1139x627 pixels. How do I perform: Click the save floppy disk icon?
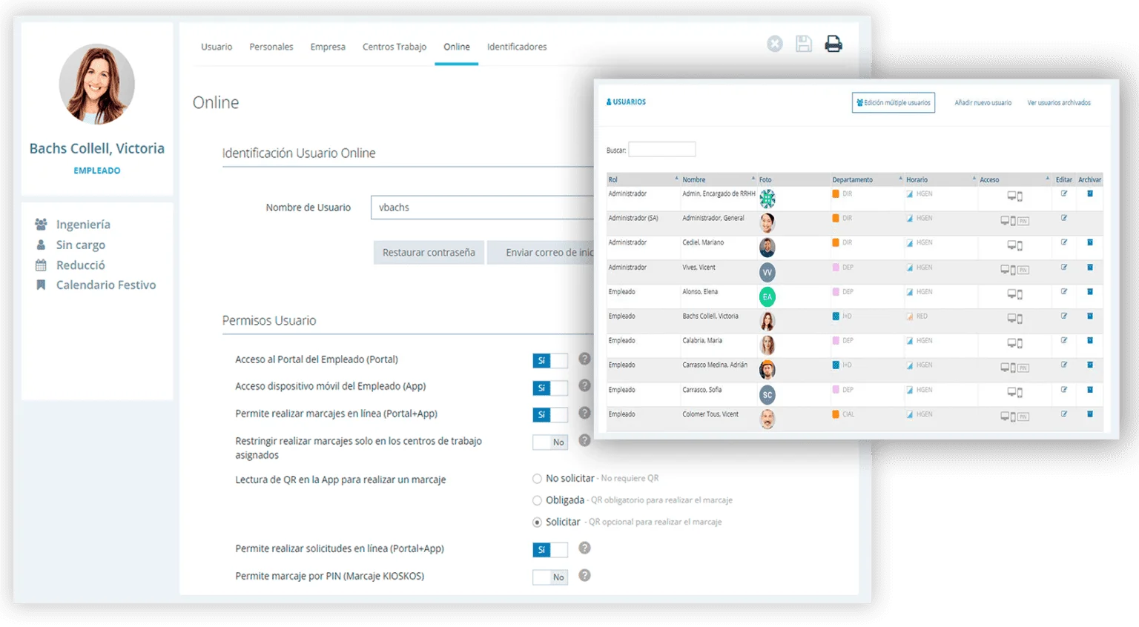(x=804, y=44)
